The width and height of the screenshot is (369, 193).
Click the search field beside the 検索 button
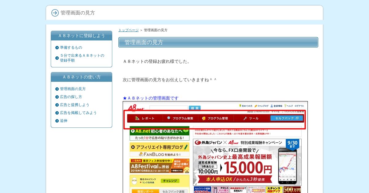coord(169,108)
